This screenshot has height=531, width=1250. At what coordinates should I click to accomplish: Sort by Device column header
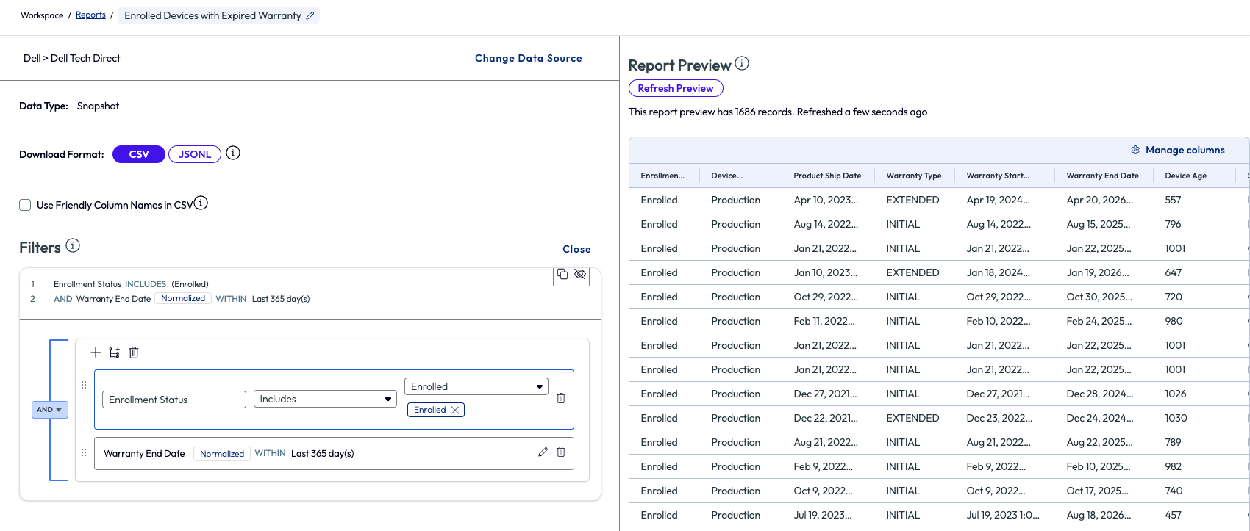coord(727,176)
